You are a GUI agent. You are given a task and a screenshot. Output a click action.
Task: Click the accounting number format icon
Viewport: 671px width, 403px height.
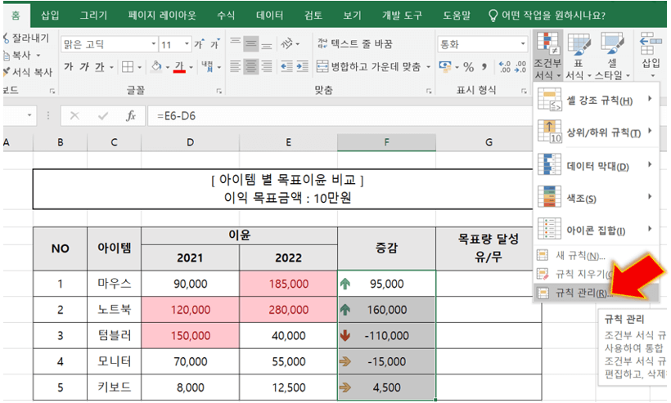445,67
